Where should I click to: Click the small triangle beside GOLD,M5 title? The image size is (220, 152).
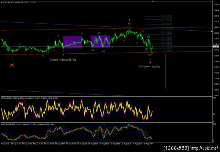1,3
